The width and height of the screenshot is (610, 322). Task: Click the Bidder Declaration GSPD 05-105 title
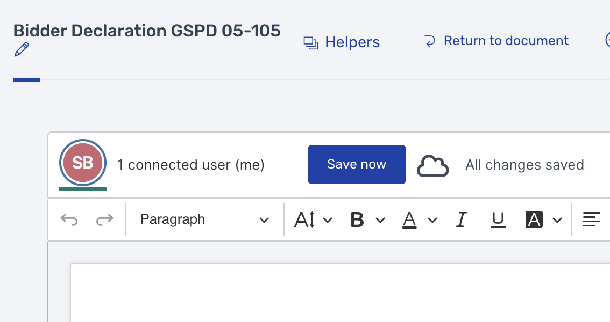click(147, 31)
